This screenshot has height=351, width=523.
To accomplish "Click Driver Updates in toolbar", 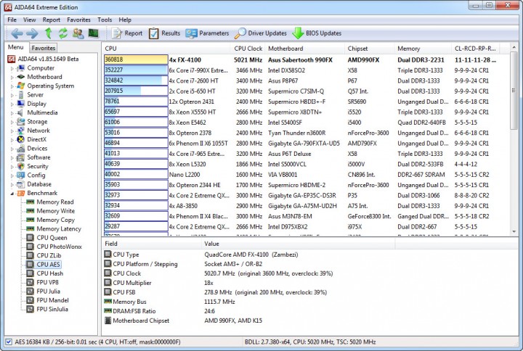I will click(261, 33).
